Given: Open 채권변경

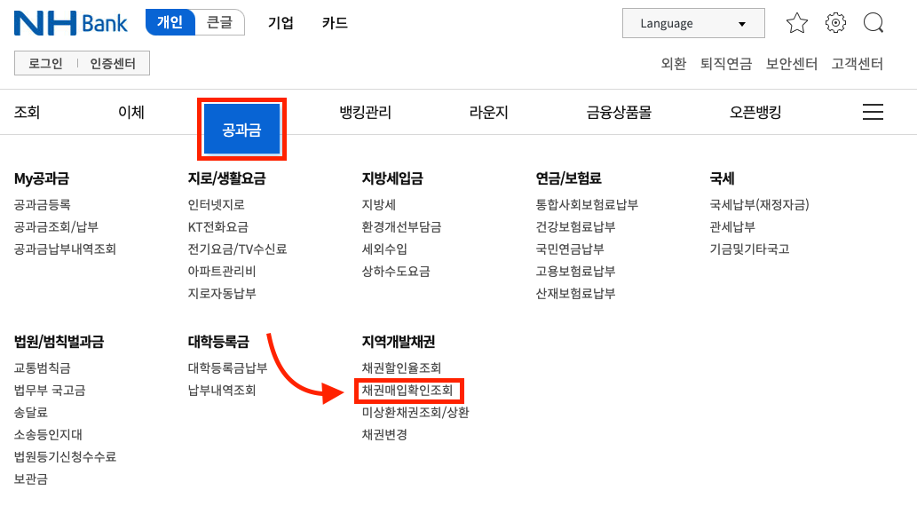Looking at the screenshot, I should pyautogui.click(x=384, y=435).
